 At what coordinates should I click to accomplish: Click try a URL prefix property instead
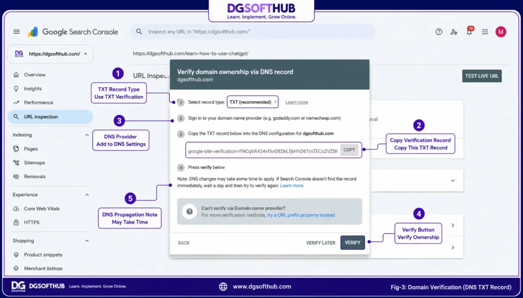point(301,215)
